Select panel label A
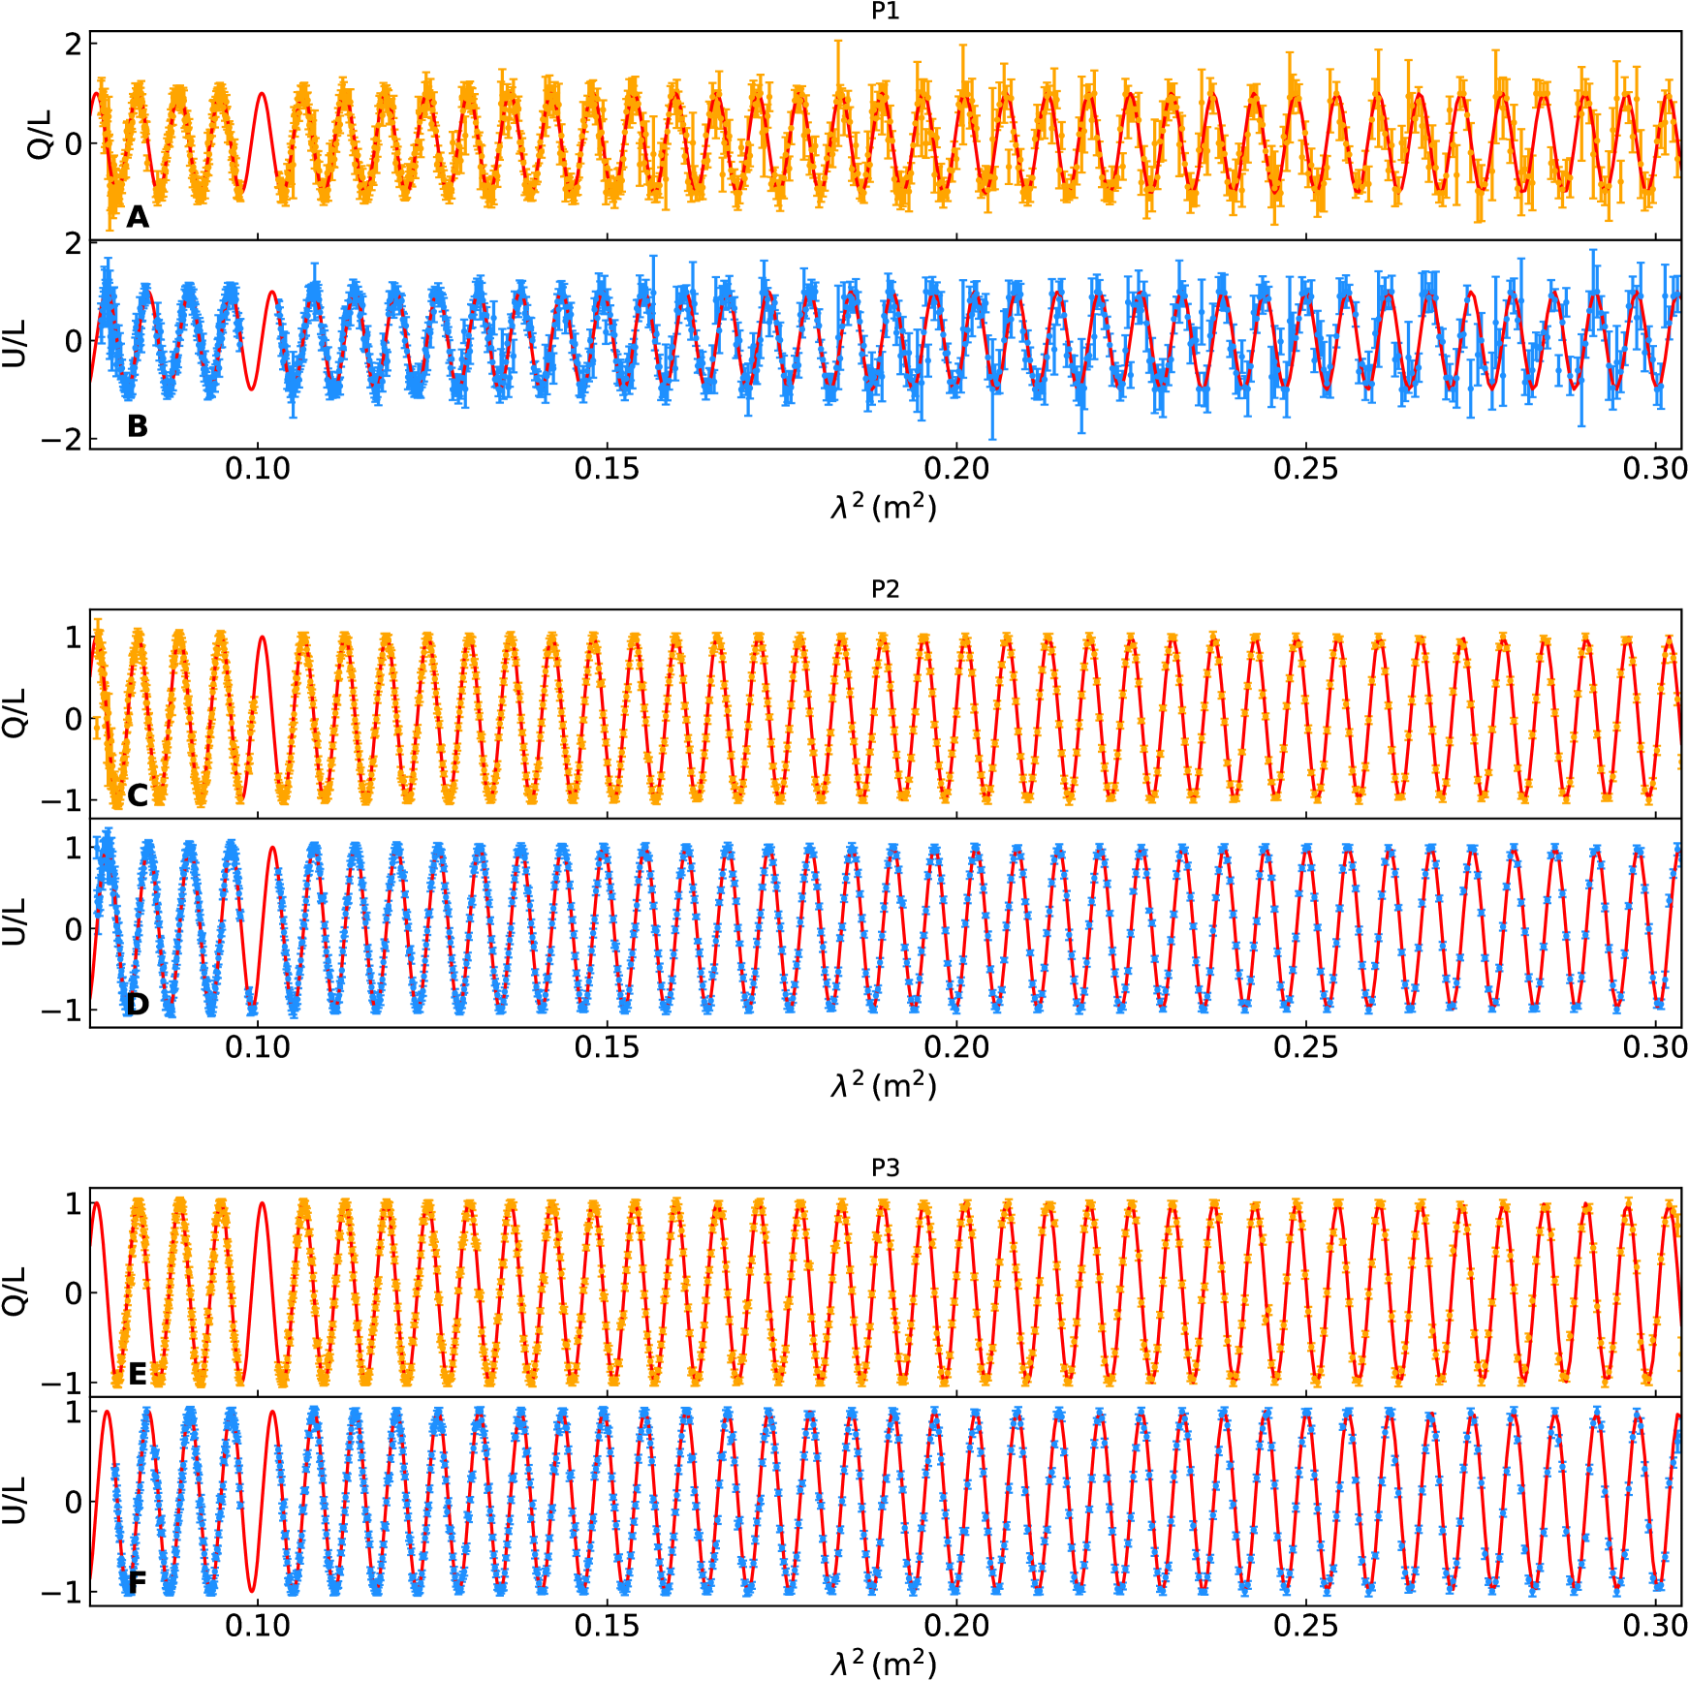Image resolution: width=1689 pixels, height=1681 pixels. tap(138, 218)
